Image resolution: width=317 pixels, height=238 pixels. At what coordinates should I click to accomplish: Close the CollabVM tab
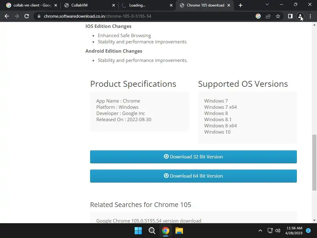tap(114, 5)
